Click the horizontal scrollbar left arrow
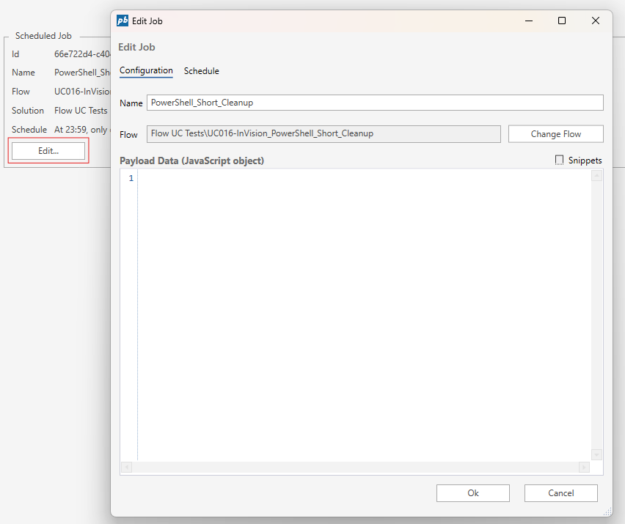Image resolution: width=625 pixels, height=524 pixels. [x=127, y=467]
